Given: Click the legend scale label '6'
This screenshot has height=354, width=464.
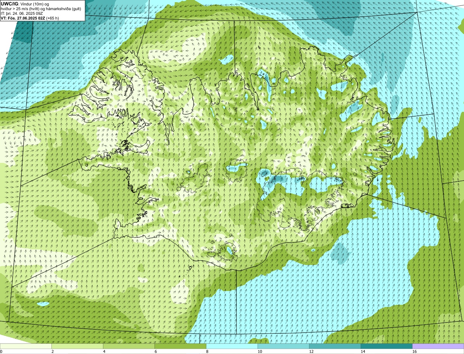Looking at the screenshot, I should [156, 351].
